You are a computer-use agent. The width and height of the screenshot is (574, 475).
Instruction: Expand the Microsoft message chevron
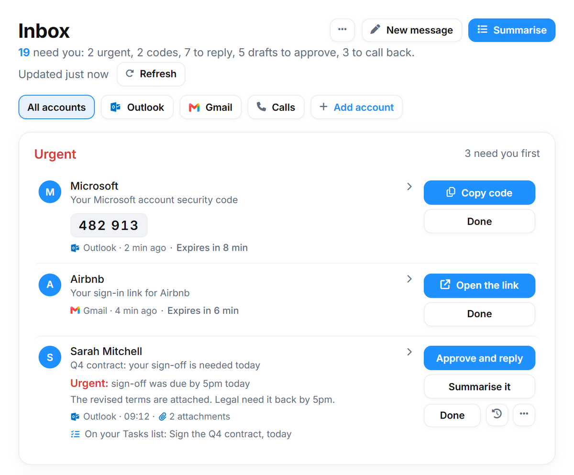coord(409,187)
